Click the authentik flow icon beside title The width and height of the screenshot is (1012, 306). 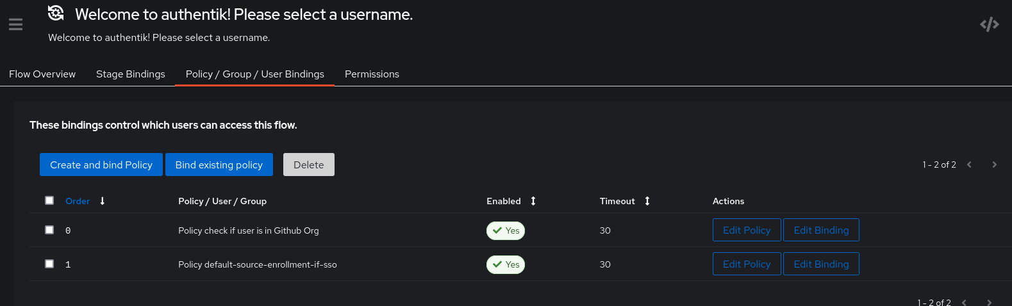pyautogui.click(x=56, y=13)
